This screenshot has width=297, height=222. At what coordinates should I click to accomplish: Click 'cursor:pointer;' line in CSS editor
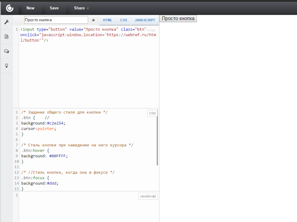click(39, 129)
